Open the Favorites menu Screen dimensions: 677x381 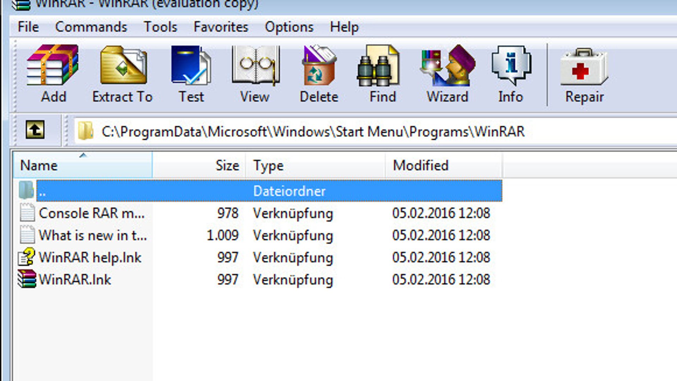(x=220, y=27)
